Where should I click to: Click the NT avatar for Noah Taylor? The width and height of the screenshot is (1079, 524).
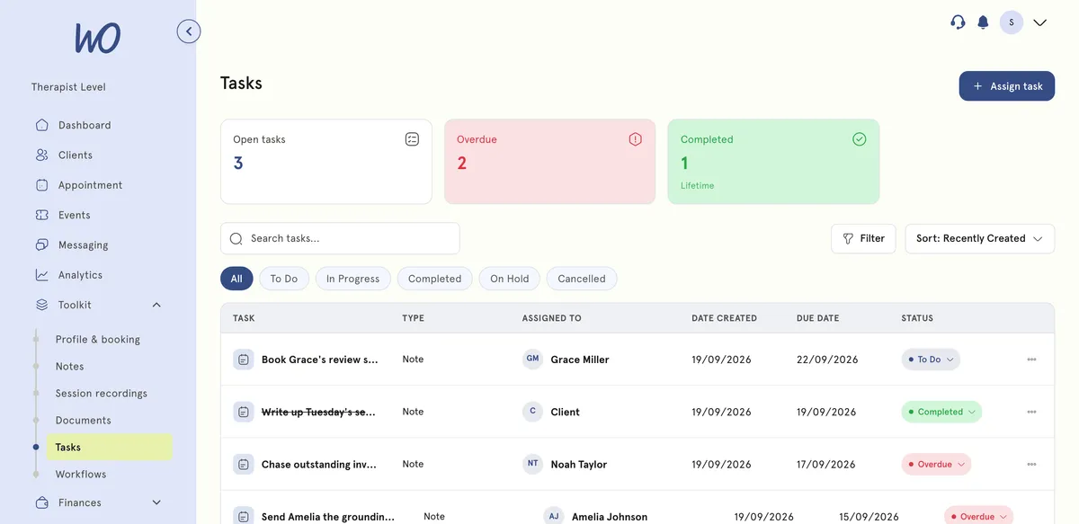pyautogui.click(x=533, y=464)
